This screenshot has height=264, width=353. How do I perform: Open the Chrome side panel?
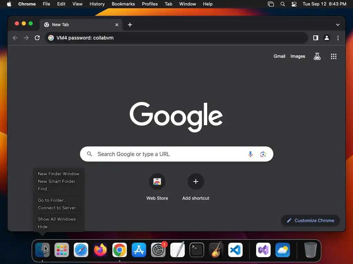tap(316, 38)
